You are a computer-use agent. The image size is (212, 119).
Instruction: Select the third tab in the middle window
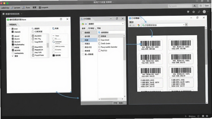tap(99, 28)
